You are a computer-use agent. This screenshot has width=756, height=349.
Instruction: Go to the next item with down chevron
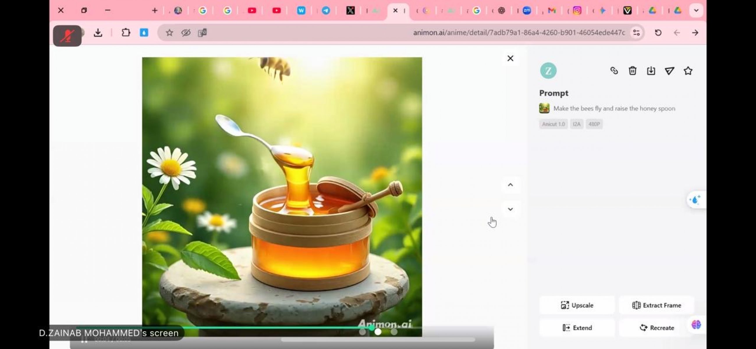[510, 209]
